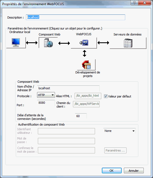153x178 pixels.
Task: Click the Développement de projets icon
Action: 86,65
